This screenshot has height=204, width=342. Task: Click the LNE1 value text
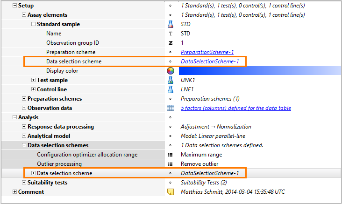tap(187, 89)
